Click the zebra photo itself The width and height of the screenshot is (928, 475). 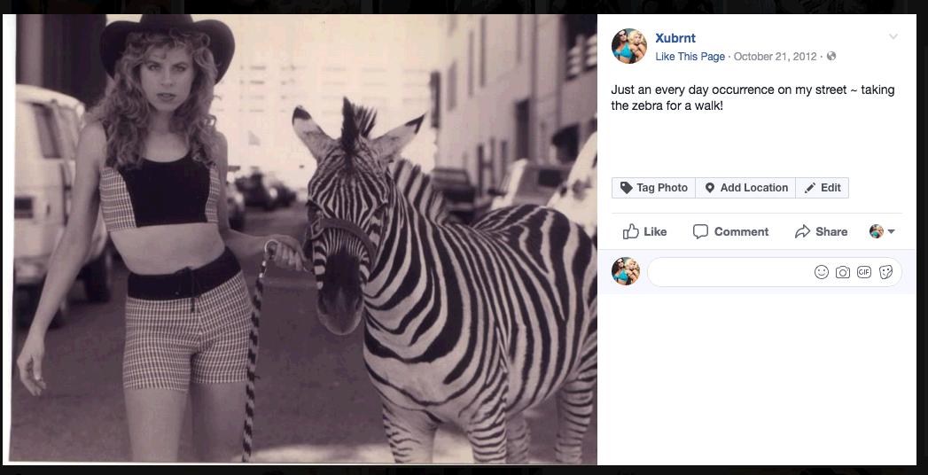tap(302, 239)
